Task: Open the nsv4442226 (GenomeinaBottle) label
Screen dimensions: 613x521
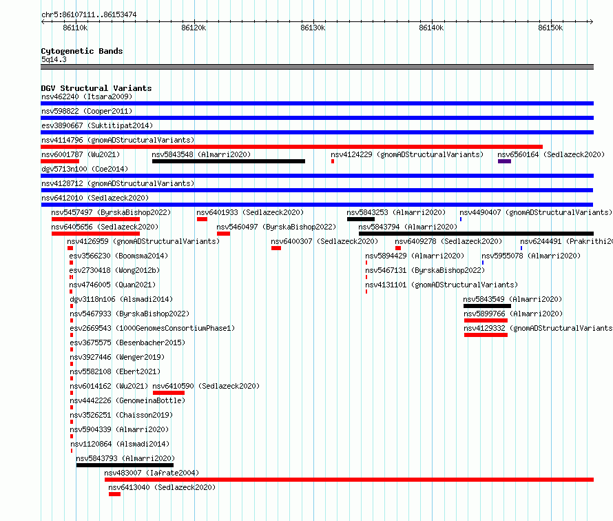Action: pyautogui.click(x=127, y=400)
